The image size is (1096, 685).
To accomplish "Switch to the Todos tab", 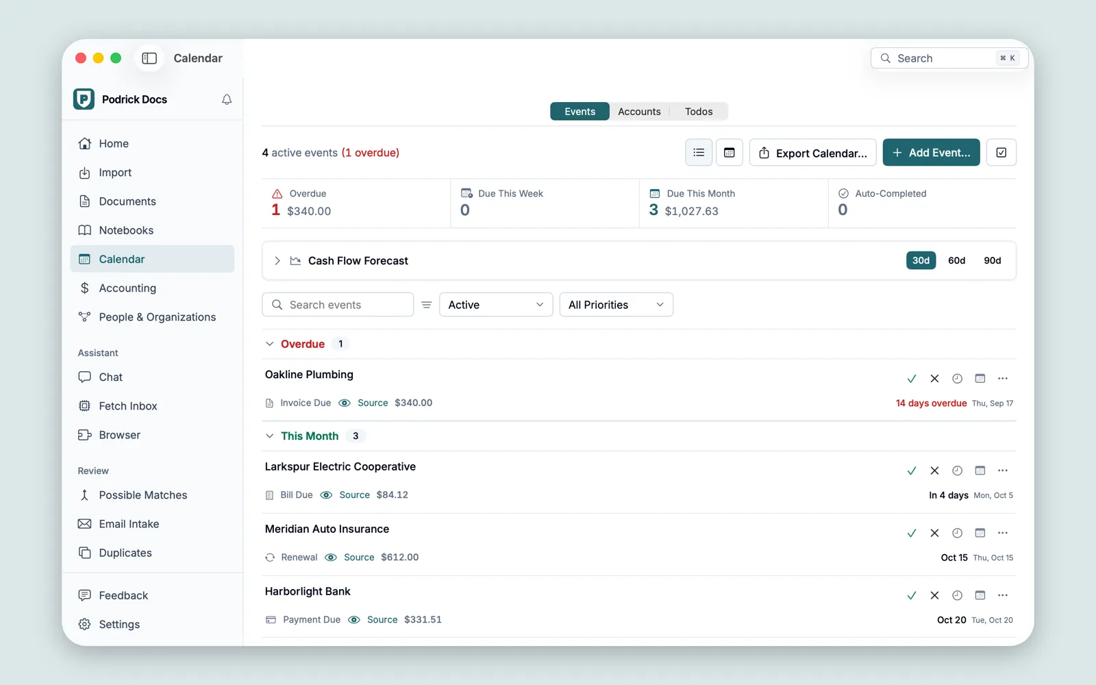I will [699, 112].
